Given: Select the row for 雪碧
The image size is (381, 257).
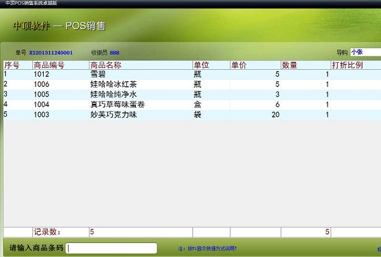Looking at the screenshot, I should point(192,74).
